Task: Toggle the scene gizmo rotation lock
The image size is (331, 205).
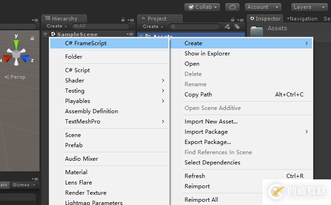Action: click(x=32, y=38)
